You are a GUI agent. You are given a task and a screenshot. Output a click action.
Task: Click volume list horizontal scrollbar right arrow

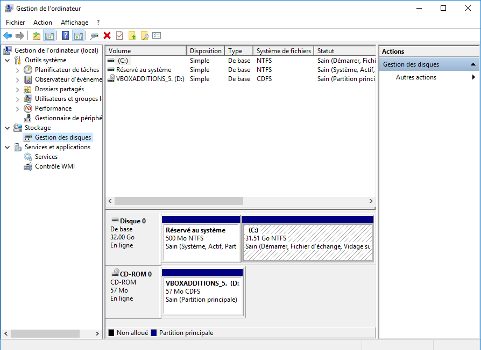pos(371,201)
